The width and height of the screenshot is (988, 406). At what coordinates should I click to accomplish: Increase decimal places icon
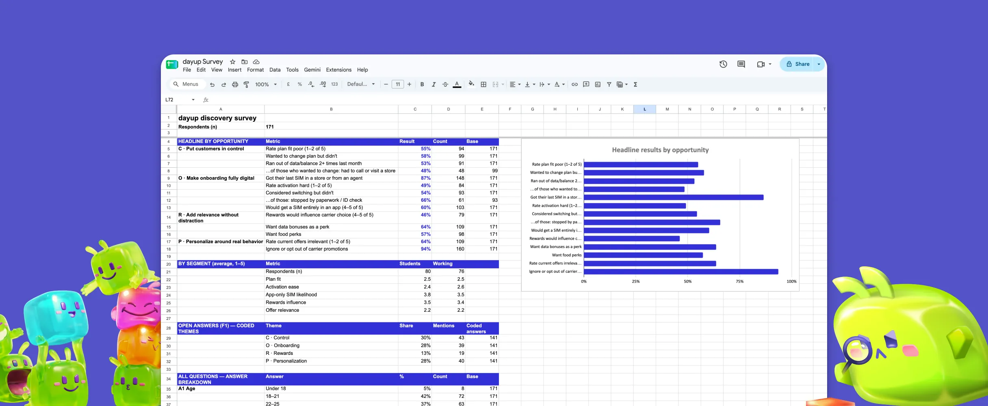coord(323,84)
